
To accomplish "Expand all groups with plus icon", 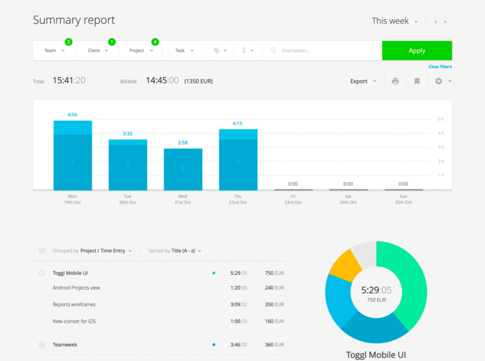I will (42, 250).
